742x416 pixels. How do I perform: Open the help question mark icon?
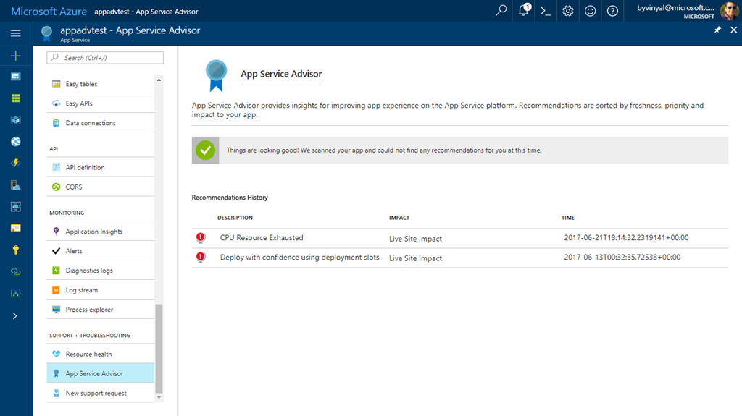tap(612, 11)
